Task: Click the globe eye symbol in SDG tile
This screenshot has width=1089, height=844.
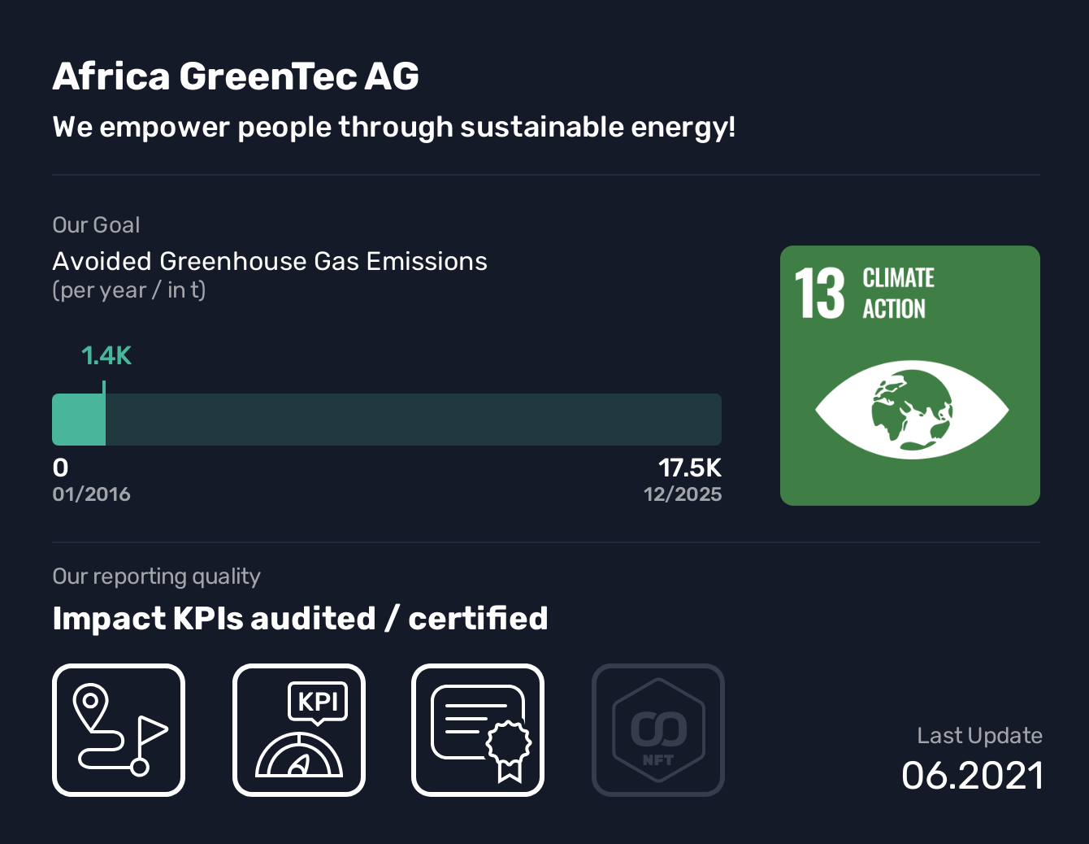Action: tap(911, 411)
